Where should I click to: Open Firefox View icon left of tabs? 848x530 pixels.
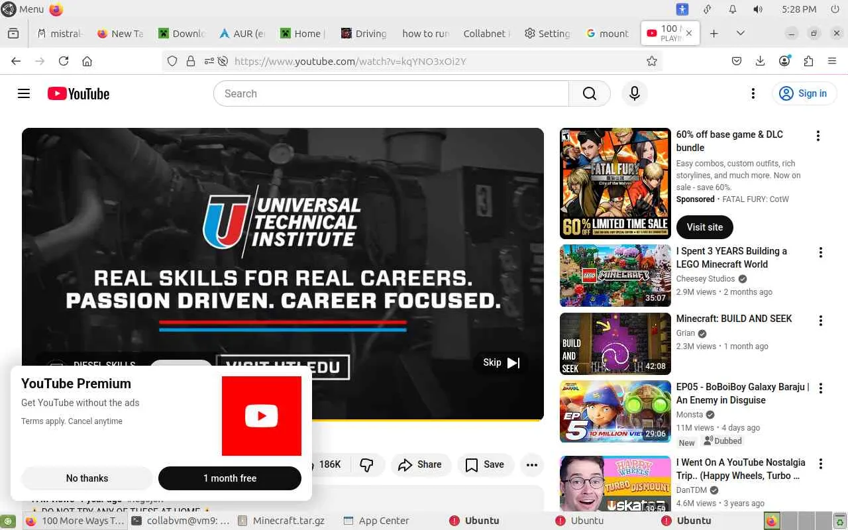[13, 33]
